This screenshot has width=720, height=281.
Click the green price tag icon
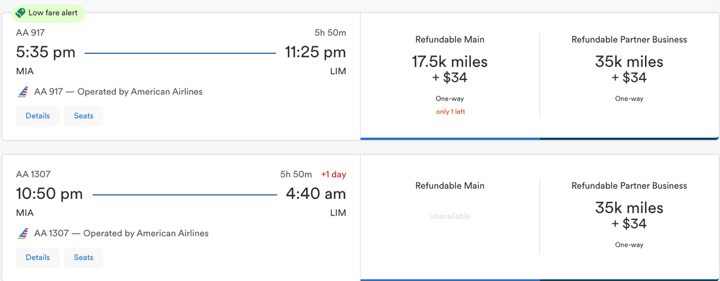20,12
